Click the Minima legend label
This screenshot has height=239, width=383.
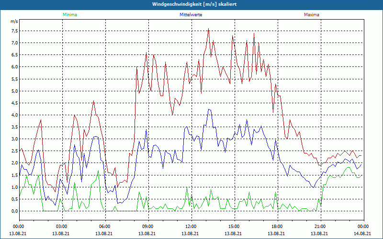(x=69, y=15)
